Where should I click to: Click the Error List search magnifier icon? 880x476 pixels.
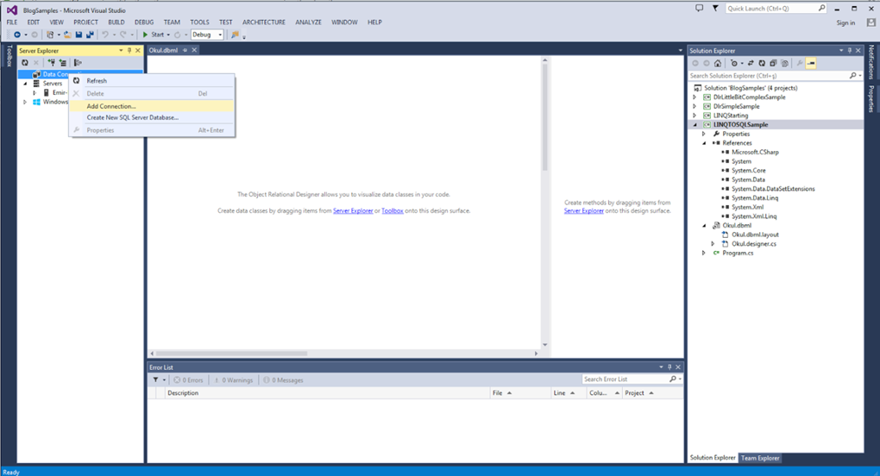[x=673, y=379]
